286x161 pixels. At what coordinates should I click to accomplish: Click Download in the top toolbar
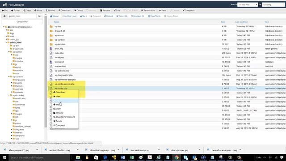pos(64,10)
